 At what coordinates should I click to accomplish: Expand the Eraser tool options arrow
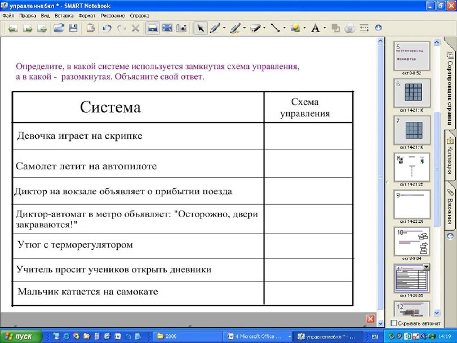click(x=264, y=28)
